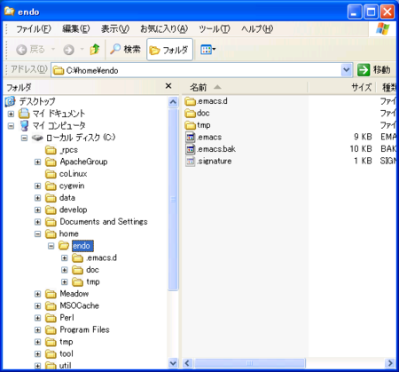Close the Folders pane

tap(168, 86)
